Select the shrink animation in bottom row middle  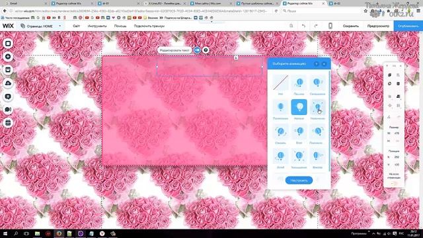coord(299,156)
